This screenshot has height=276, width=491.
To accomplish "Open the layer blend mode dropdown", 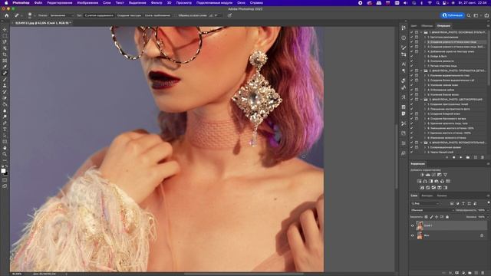I will point(432,210).
